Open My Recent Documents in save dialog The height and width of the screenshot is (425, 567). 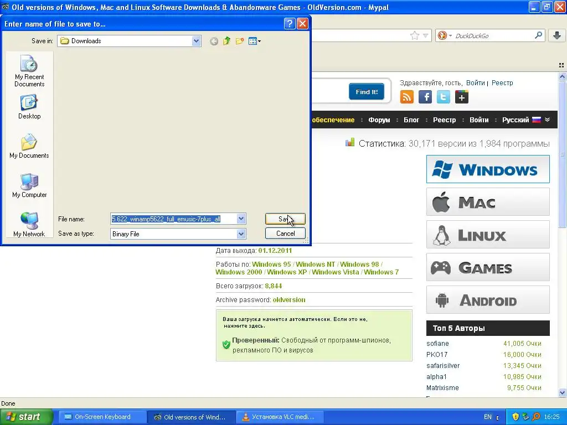29,71
